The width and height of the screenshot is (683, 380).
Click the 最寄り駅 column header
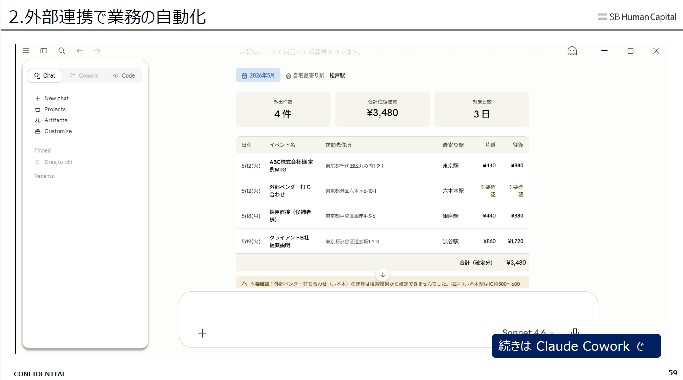(453, 145)
